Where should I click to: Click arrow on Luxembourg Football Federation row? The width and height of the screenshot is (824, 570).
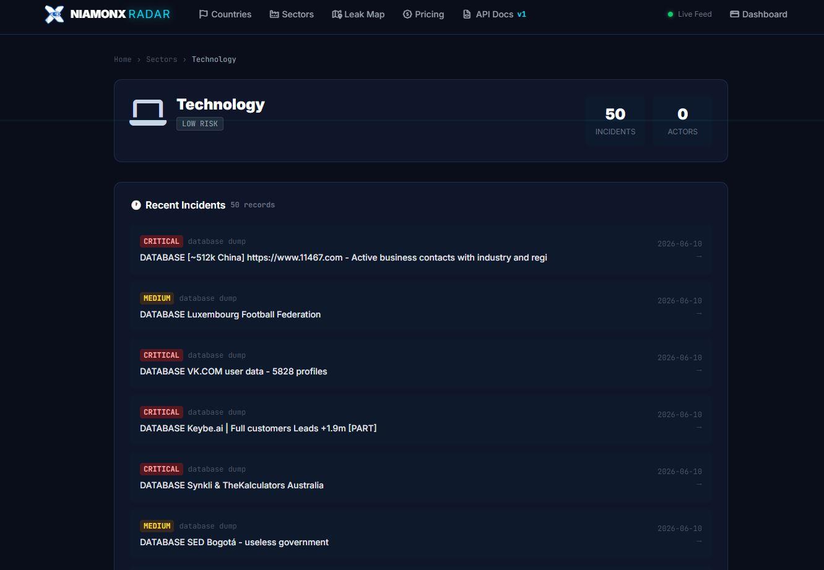coord(699,313)
